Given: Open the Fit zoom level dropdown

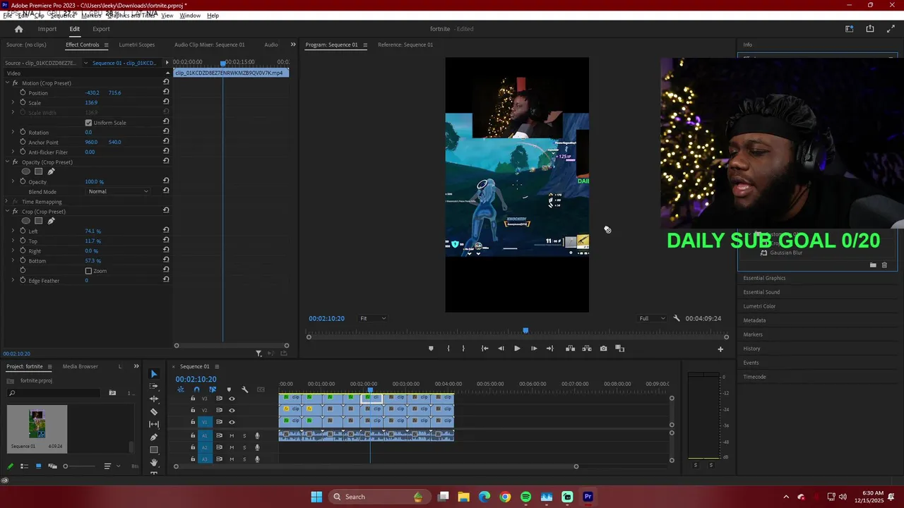Looking at the screenshot, I should 373,318.
